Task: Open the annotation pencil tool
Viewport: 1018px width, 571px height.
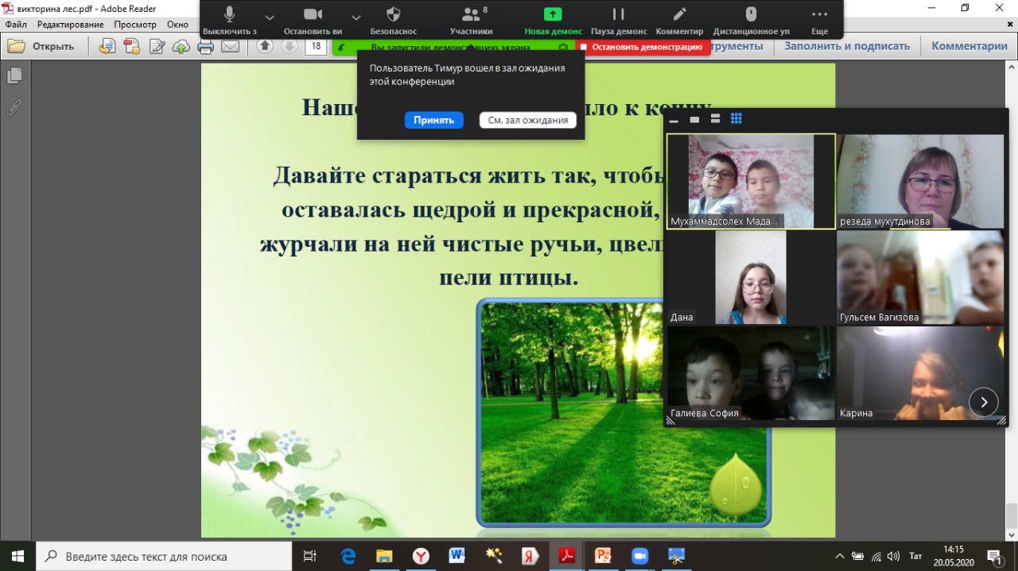Action: point(679,15)
